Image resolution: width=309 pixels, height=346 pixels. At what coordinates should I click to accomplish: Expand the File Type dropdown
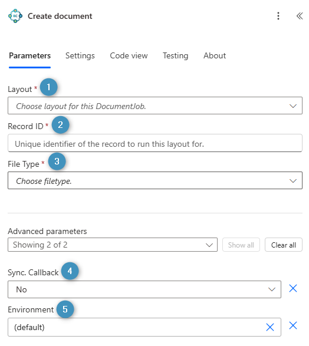coord(155,180)
